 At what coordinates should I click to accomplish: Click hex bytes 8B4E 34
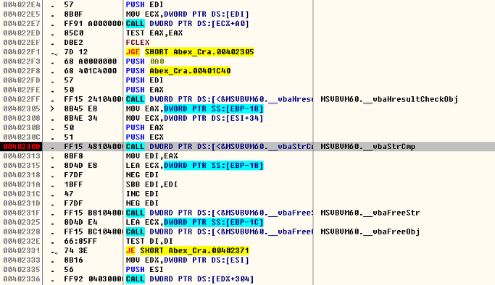point(81,118)
